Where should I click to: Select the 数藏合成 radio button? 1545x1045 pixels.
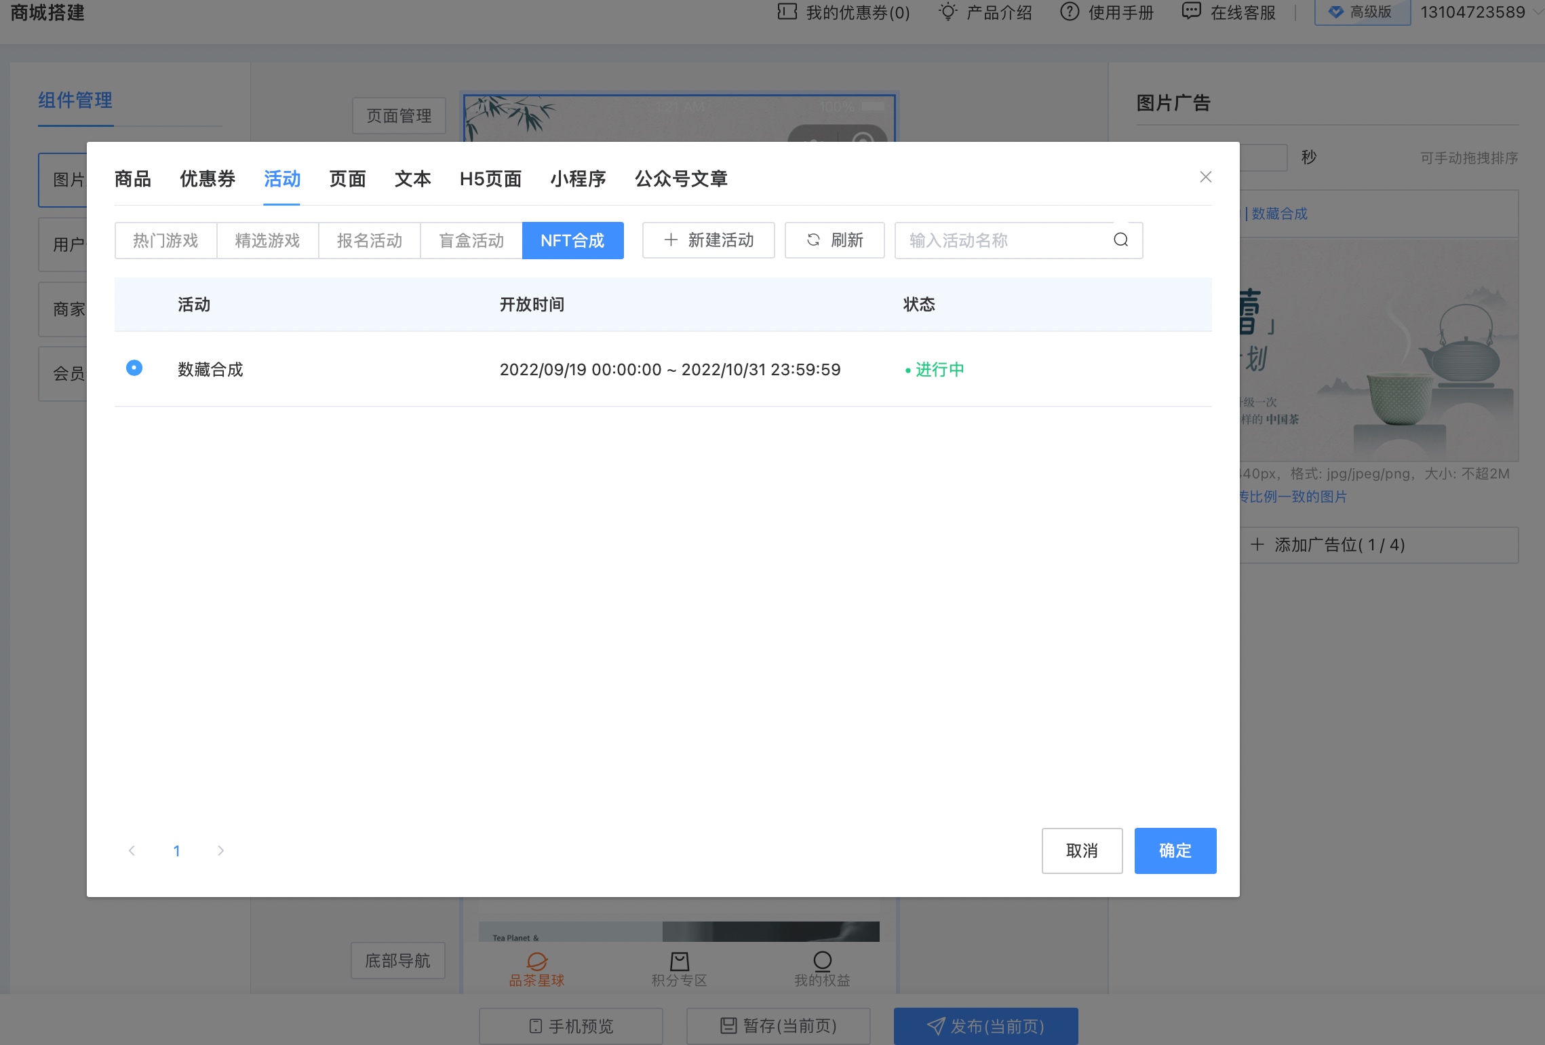click(x=134, y=368)
